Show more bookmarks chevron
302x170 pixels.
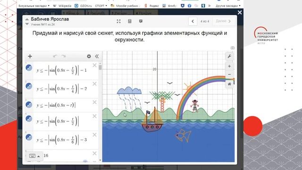(210, 6)
